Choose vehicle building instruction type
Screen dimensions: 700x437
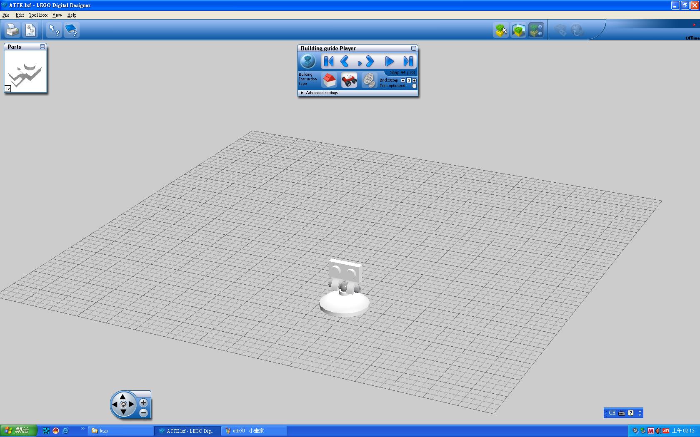click(349, 80)
